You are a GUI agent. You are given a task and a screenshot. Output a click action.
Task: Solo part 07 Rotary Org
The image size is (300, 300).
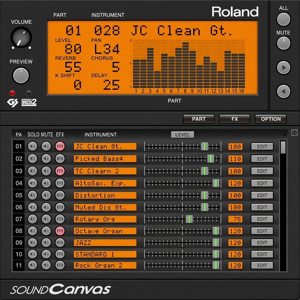[33, 219]
